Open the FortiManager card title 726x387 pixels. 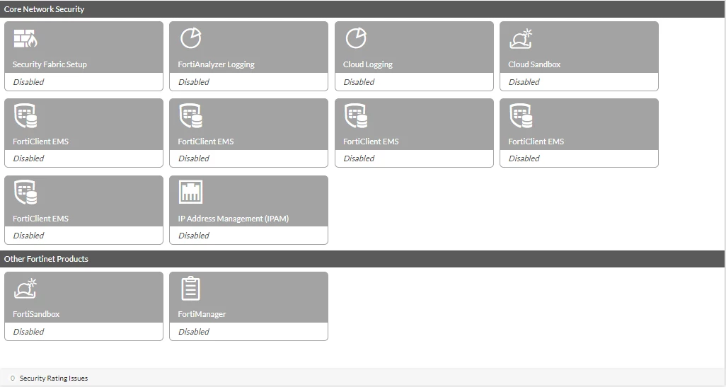pyautogui.click(x=202, y=314)
